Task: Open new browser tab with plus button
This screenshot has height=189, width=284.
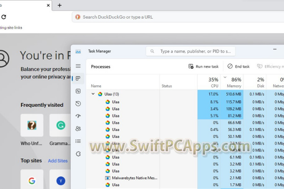Action: (60, 6)
